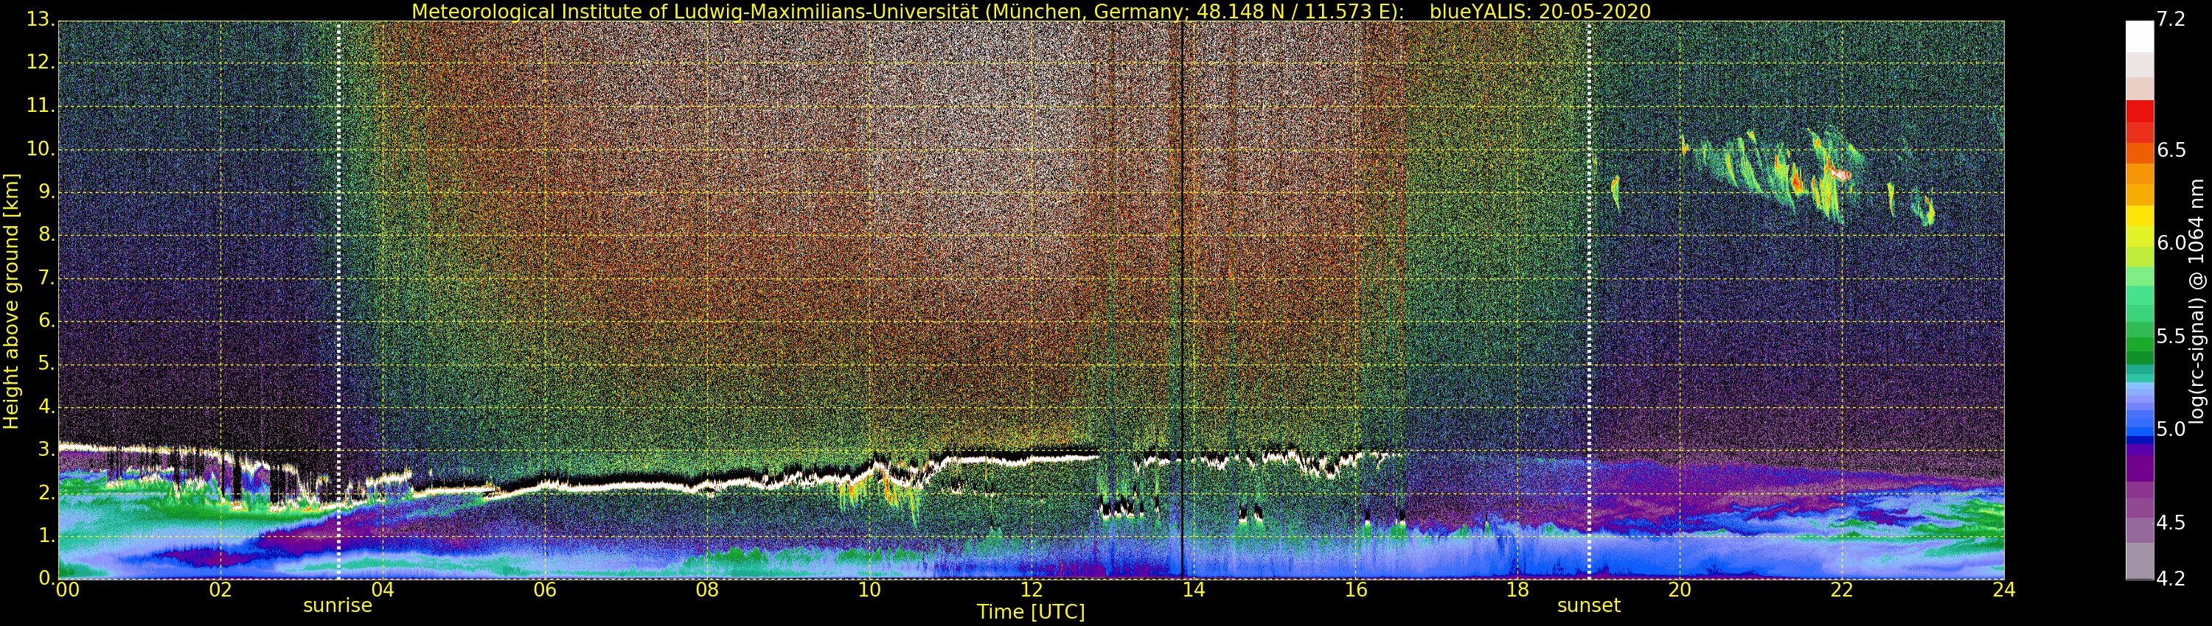The width and height of the screenshot is (2212, 626).
Task: Click the '11.' height axis tick label
Action: (x=41, y=105)
